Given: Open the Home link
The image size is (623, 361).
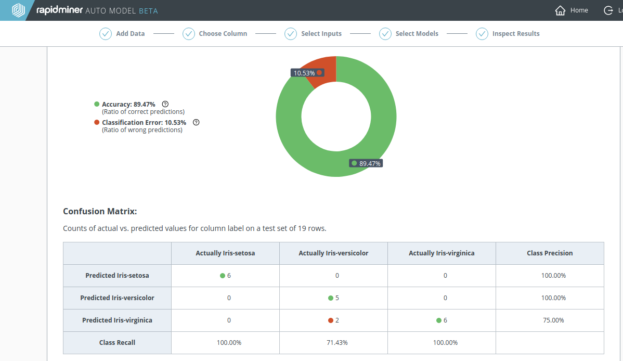Looking at the screenshot, I should click(x=579, y=10).
